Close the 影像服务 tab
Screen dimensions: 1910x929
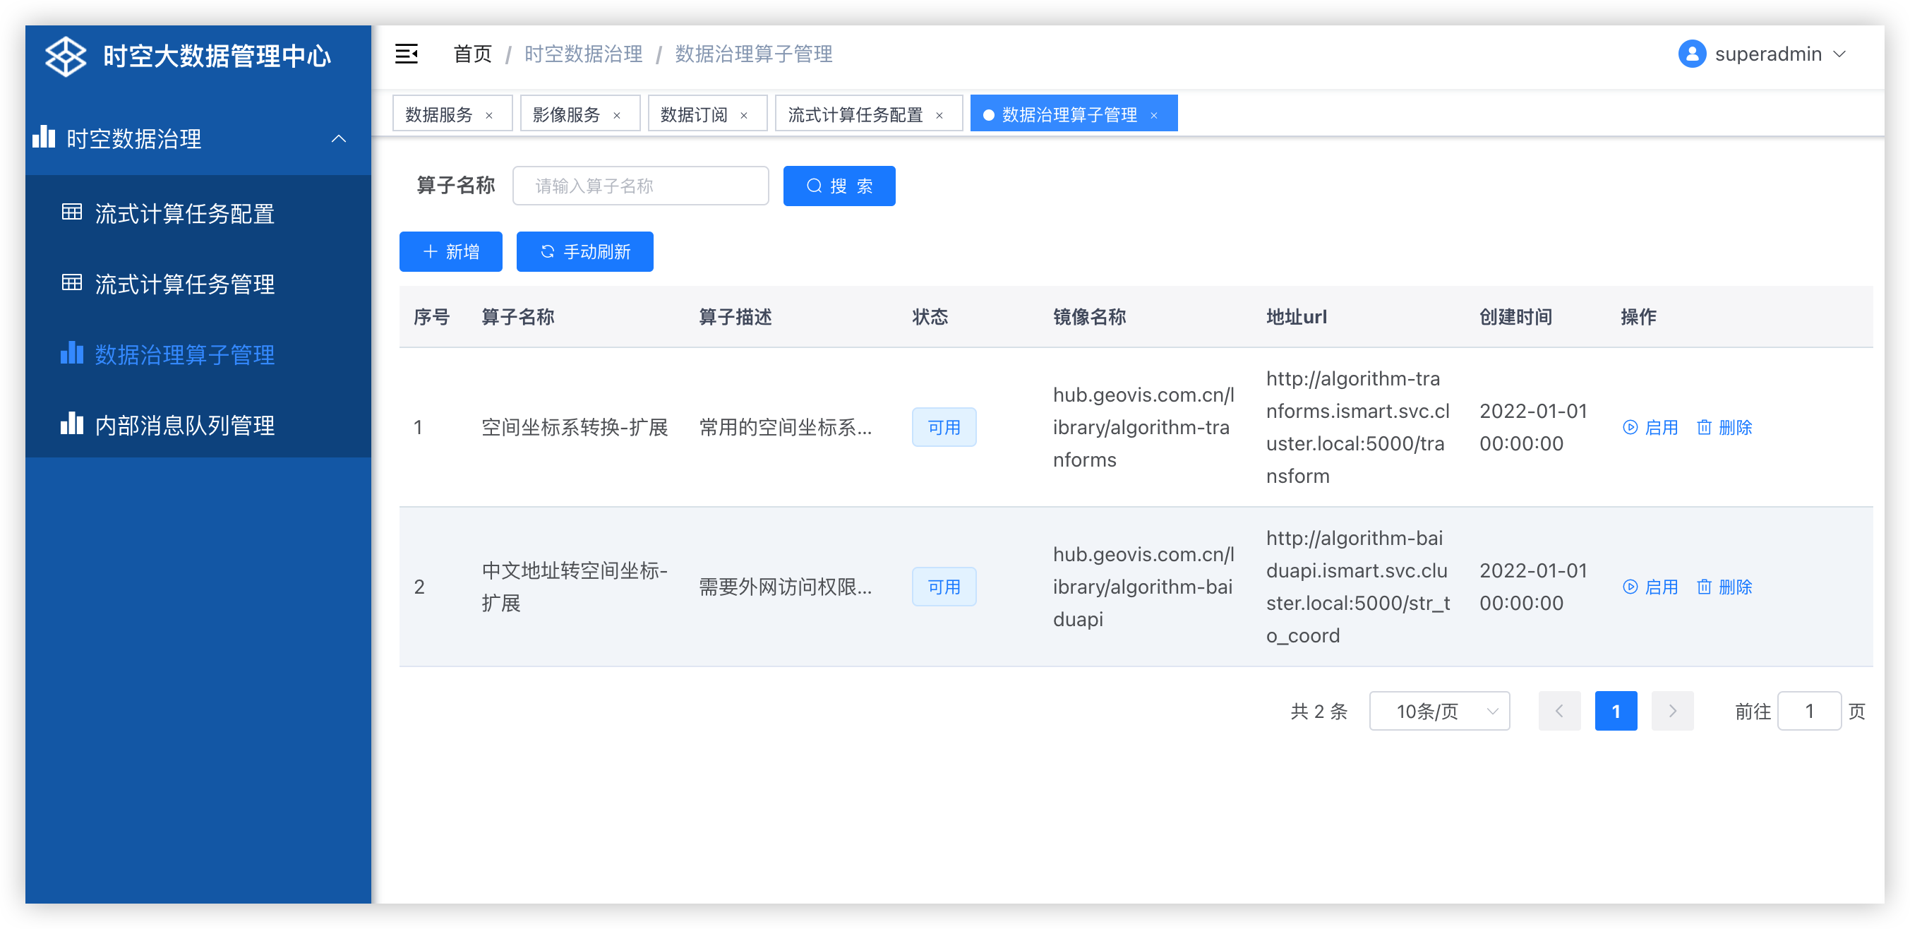(617, 116)
